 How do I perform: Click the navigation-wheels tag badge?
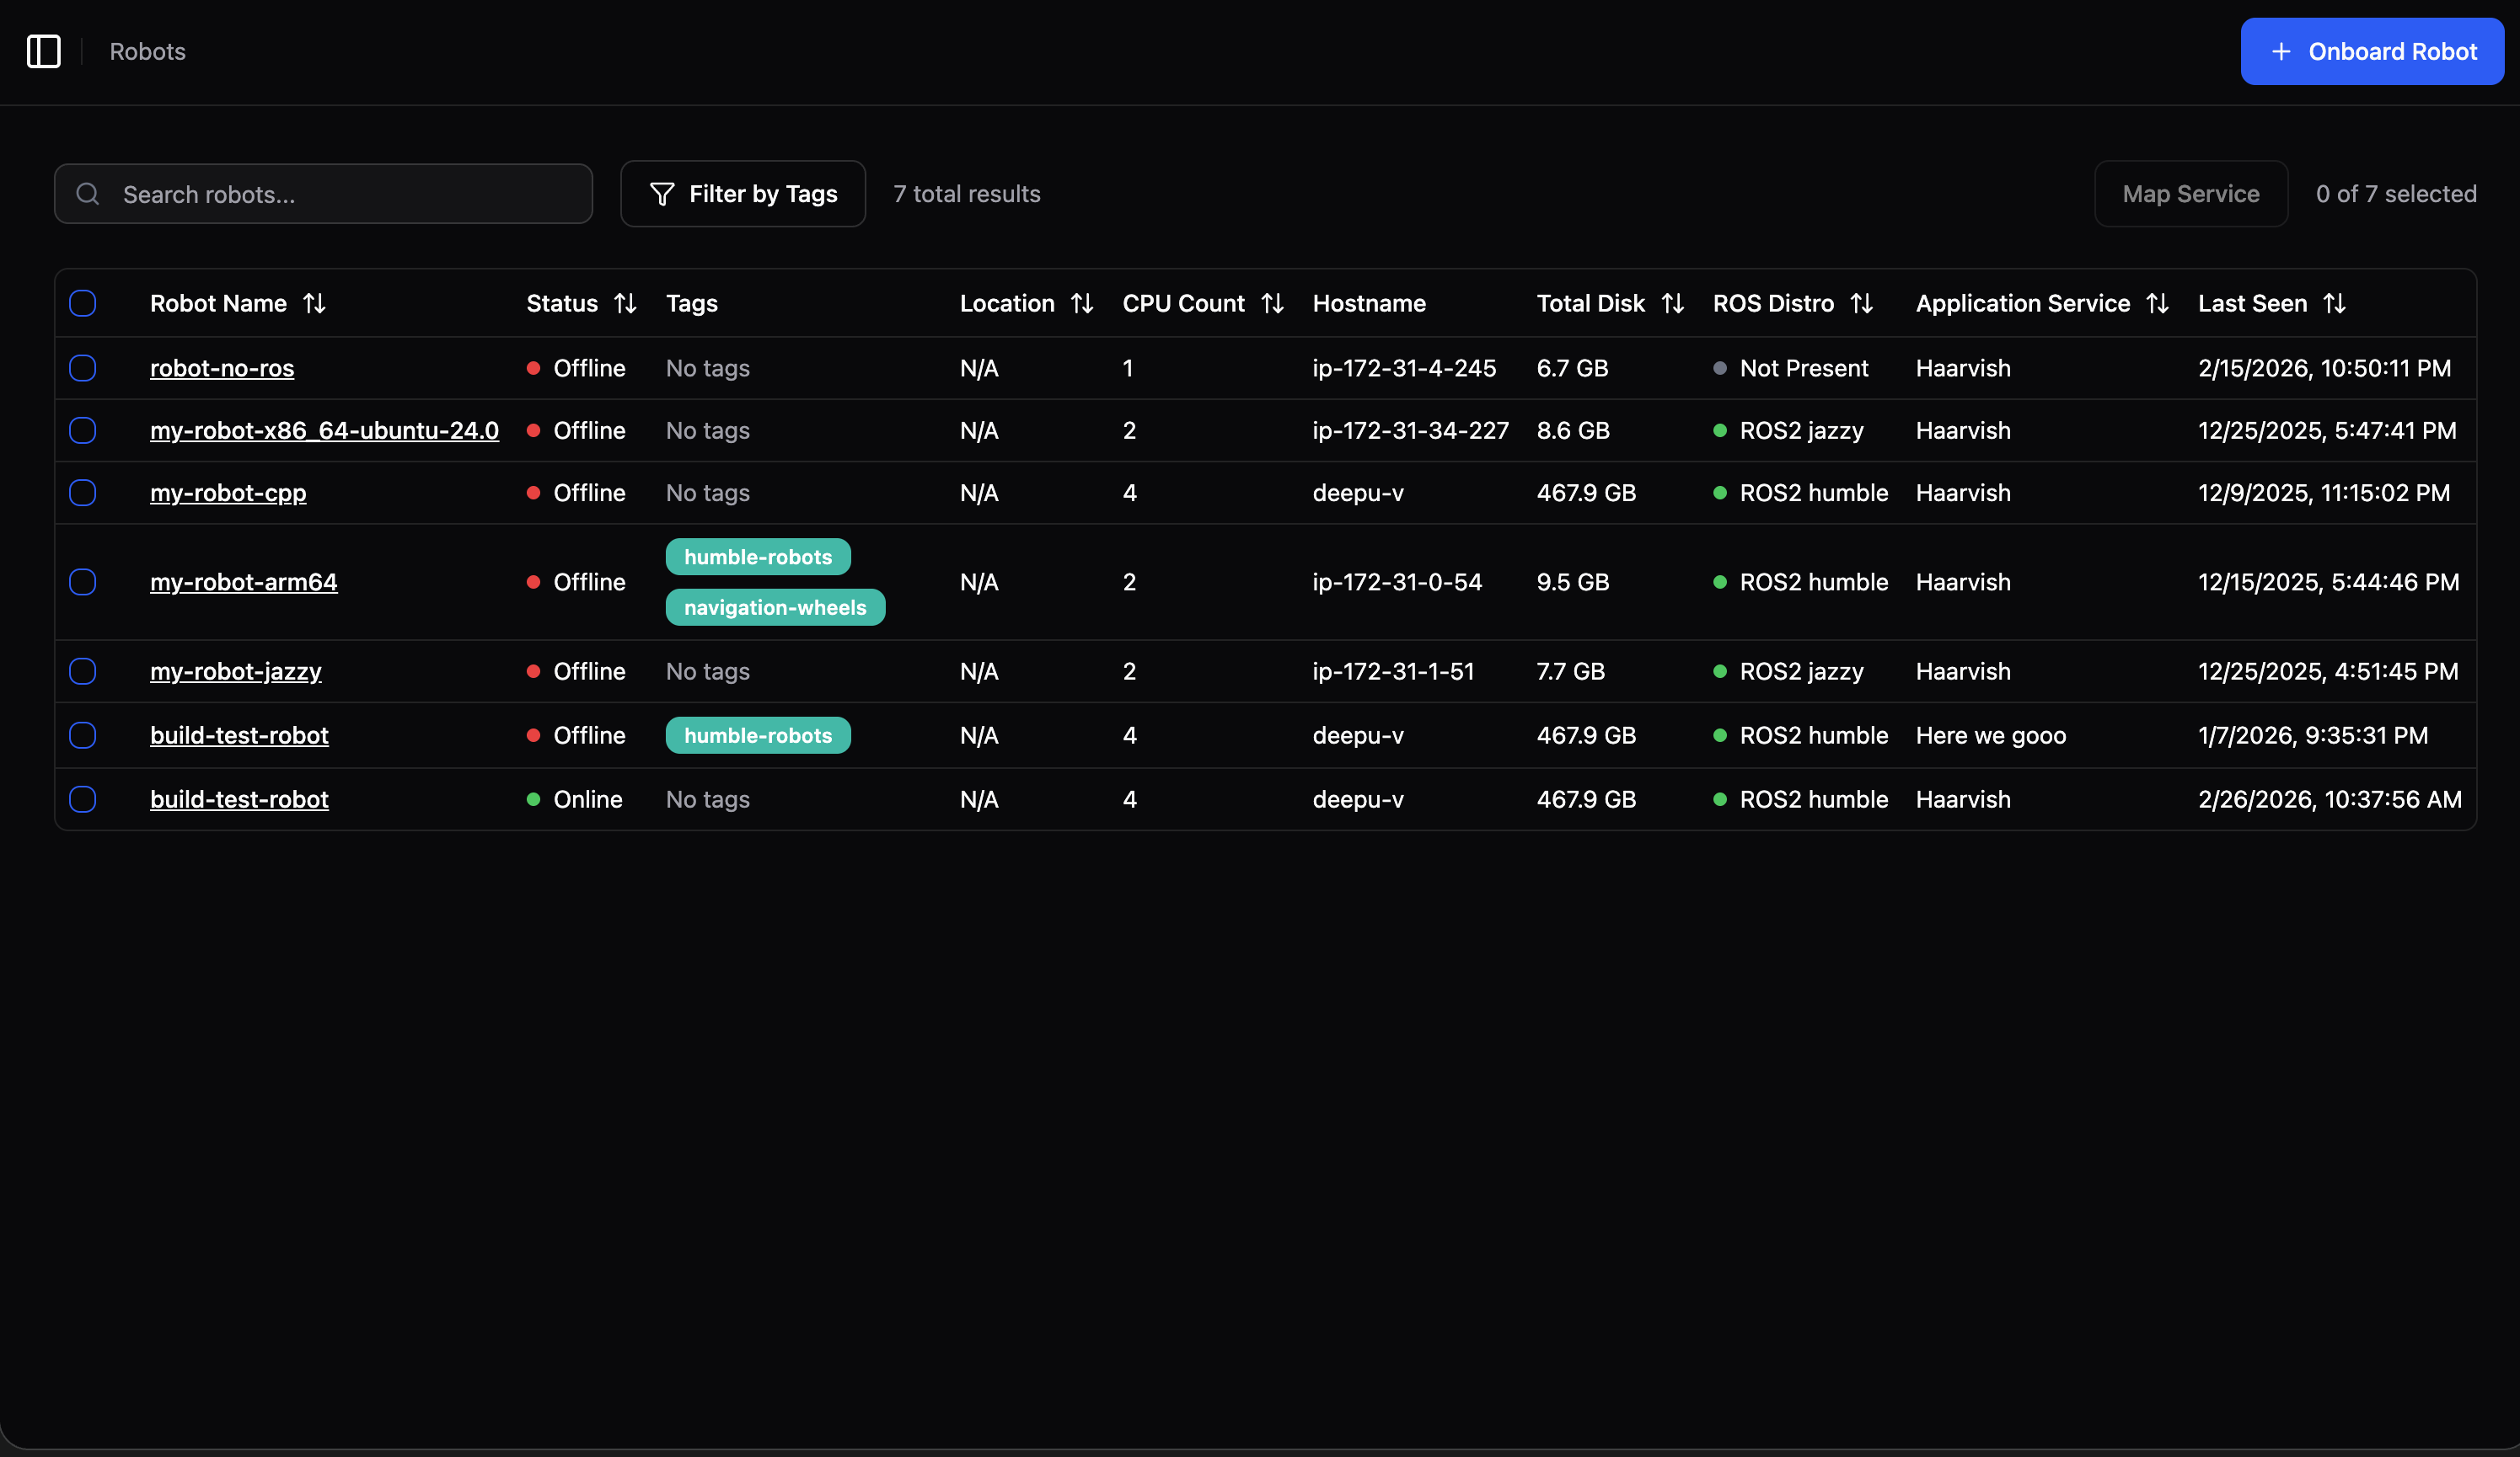(775, 607)
